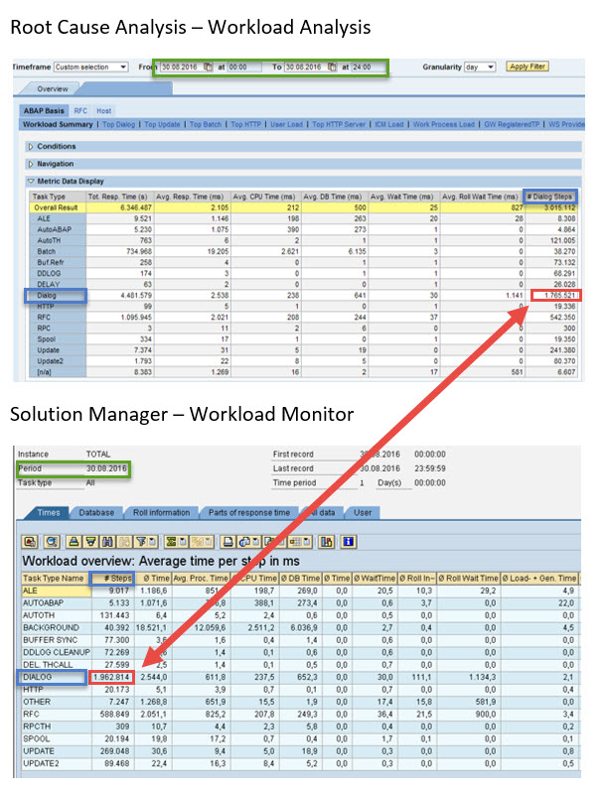Click the Details icon in the ALV toolbar
The width and height of the screenshot is (608, 793).
click(30, 542)
